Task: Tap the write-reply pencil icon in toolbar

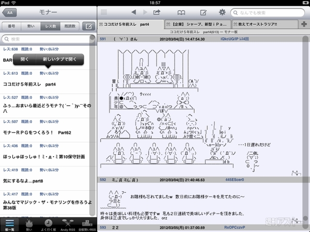Action: point(203,12)
